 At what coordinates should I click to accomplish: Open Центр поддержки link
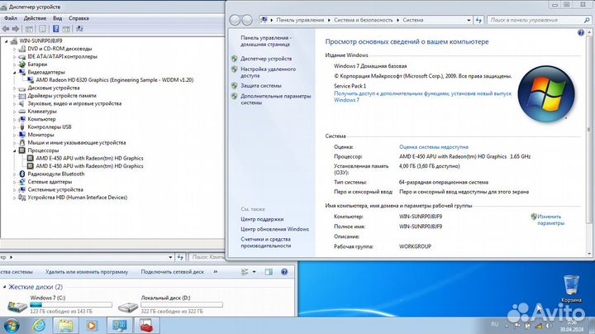point(262,219)
